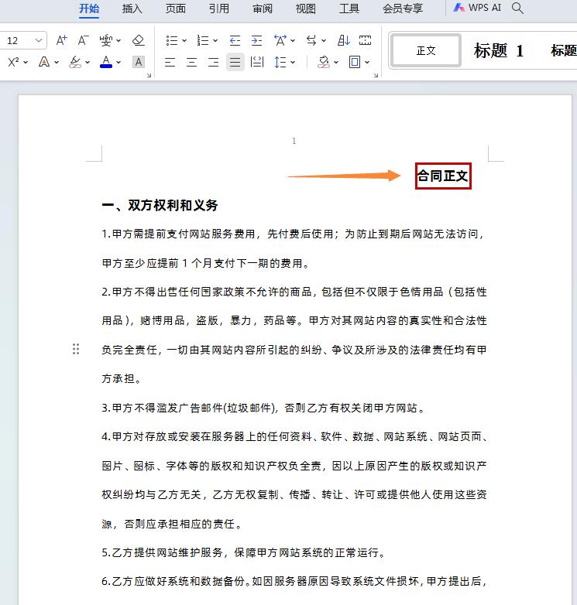Image resolution: width=577 pixels, height=605 pixels.
Task: Expand the superscript options arrow
Action: point(26,62)
